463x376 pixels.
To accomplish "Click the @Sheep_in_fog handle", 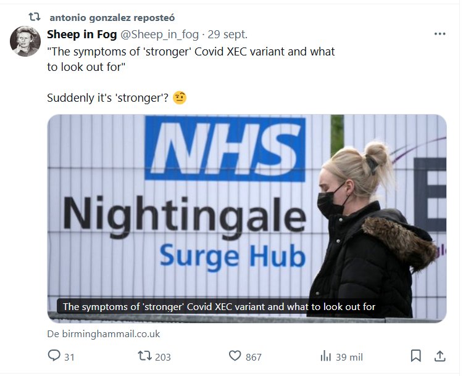I will tap(159, 35).
